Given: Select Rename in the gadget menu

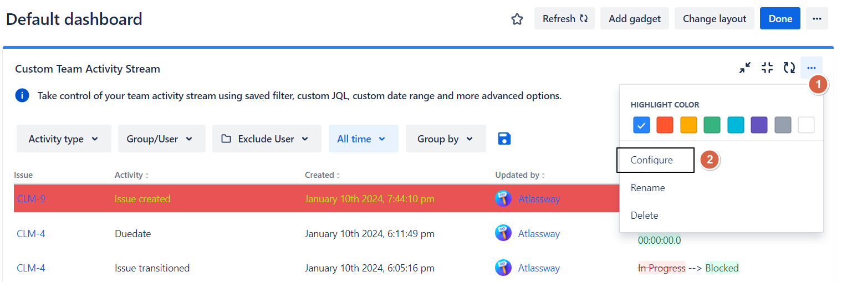Looking at the screenshot, I should pos(647,188).
